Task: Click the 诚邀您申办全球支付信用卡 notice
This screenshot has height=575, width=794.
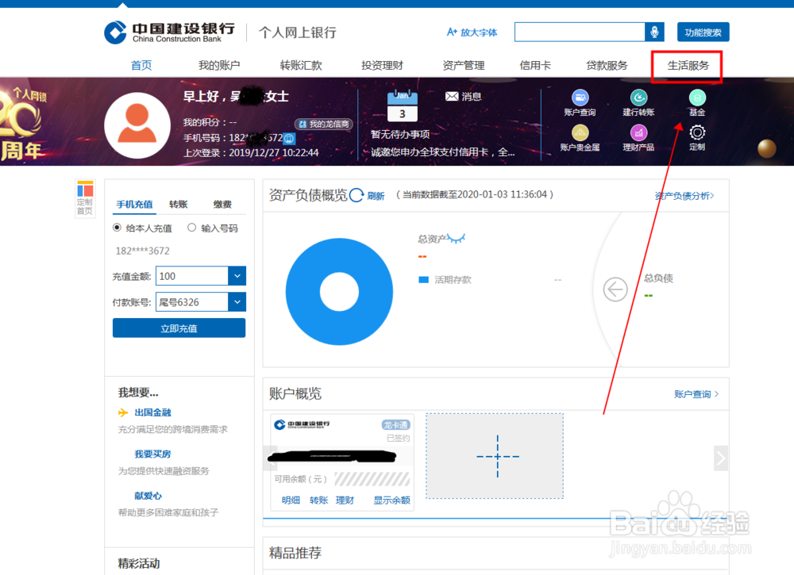Action: (443, 152)
